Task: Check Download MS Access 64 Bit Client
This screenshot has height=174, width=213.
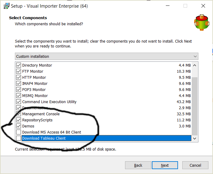Action: coord(19,132)
